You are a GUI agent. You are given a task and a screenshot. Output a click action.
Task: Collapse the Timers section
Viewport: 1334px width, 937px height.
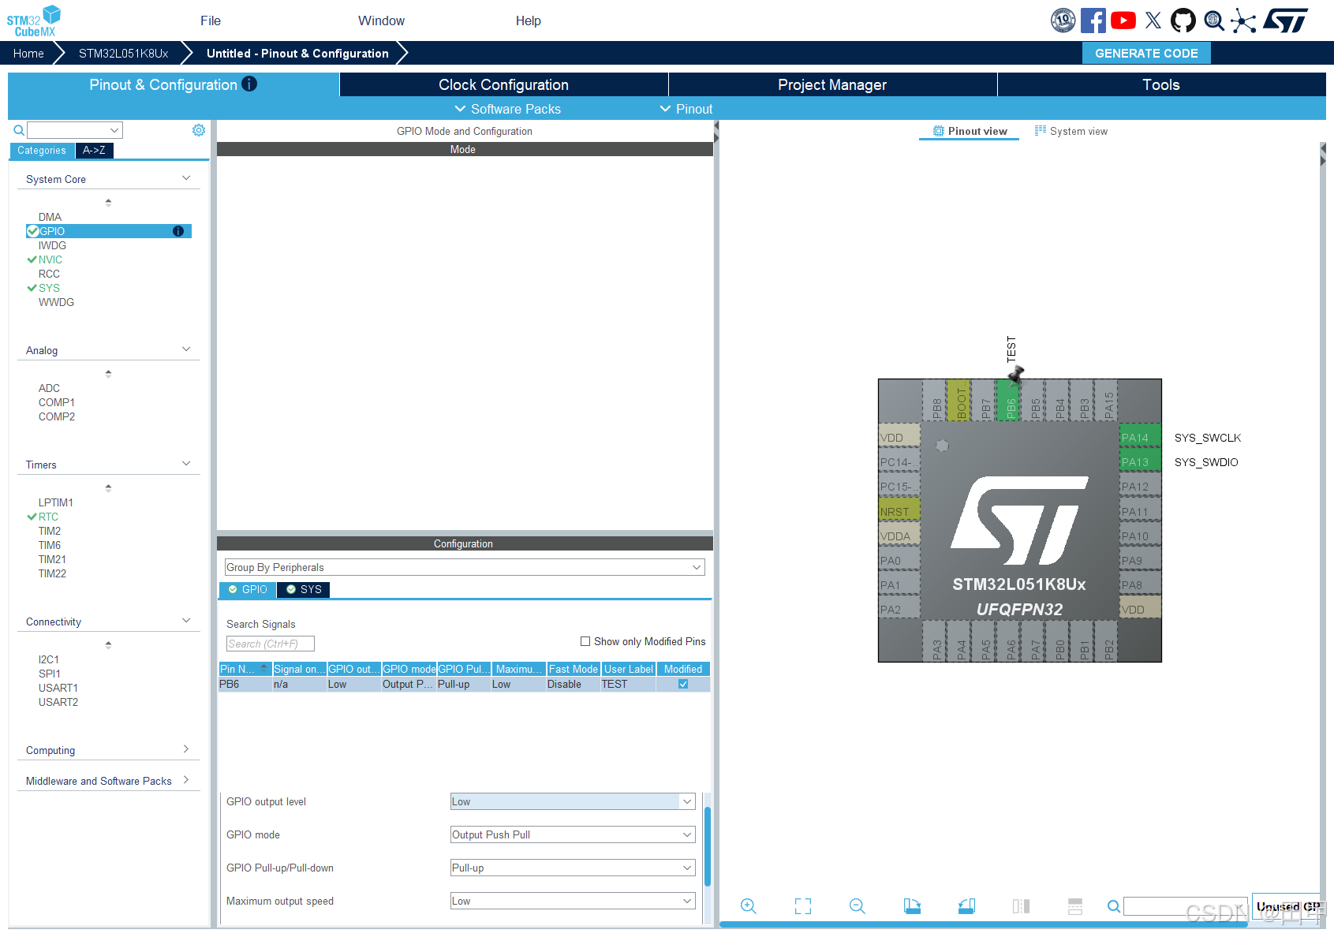(x=186, y=464)
